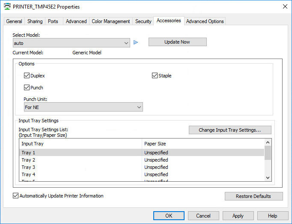Open the Color Management tab
The width and height of the screenshot is (292, 224).
(110, 21)
